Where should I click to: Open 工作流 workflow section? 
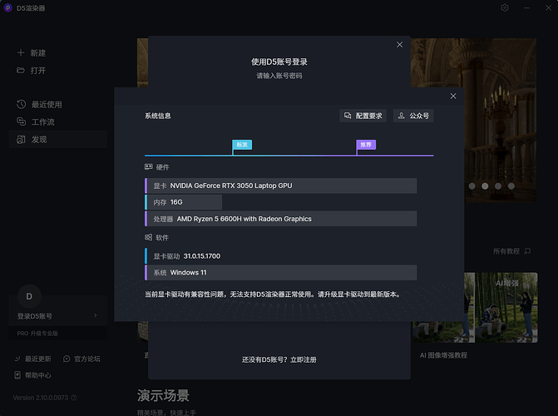[x=36, y=121]
